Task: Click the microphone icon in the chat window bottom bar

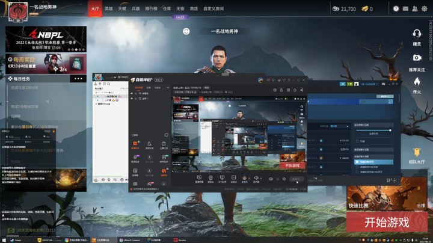Action: (109, 180)
